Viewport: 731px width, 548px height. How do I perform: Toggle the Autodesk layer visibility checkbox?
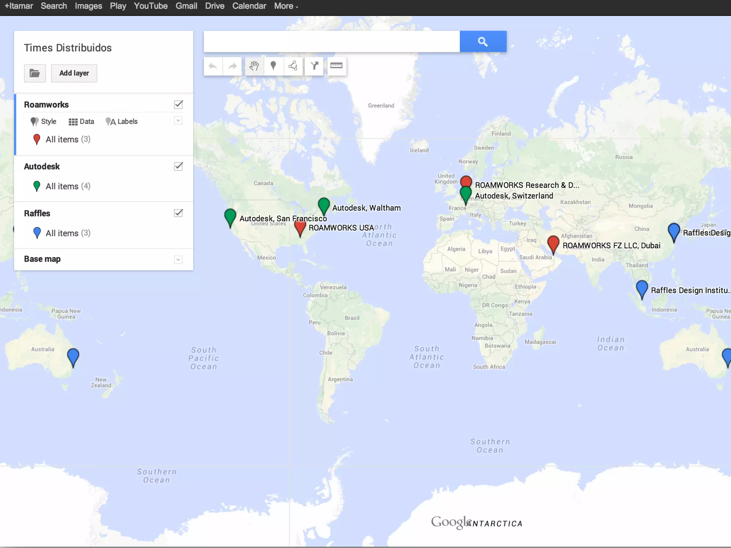(178, 167)
